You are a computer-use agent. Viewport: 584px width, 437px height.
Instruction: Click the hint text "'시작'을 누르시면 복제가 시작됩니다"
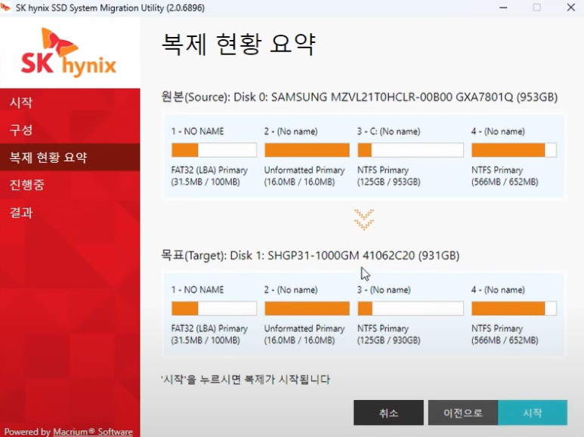pyautogui.click(x=246, y=380)
